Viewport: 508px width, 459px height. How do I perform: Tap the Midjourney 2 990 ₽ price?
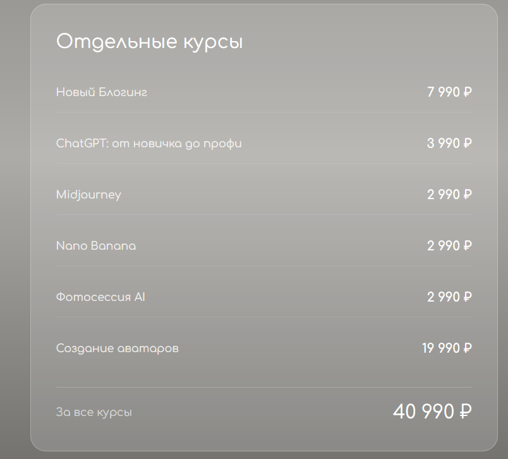coord(449,195)
